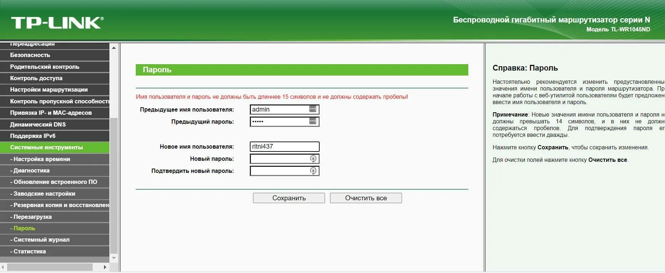Open Привязка IP- и MAC-адресов menu
The width and height of the screenshot is (665, 273).
[x=55, y=113]
